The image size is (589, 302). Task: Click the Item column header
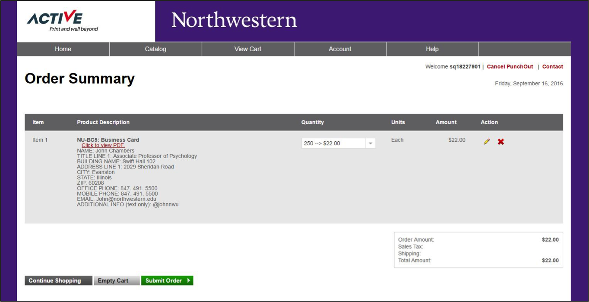coord(38,122)
